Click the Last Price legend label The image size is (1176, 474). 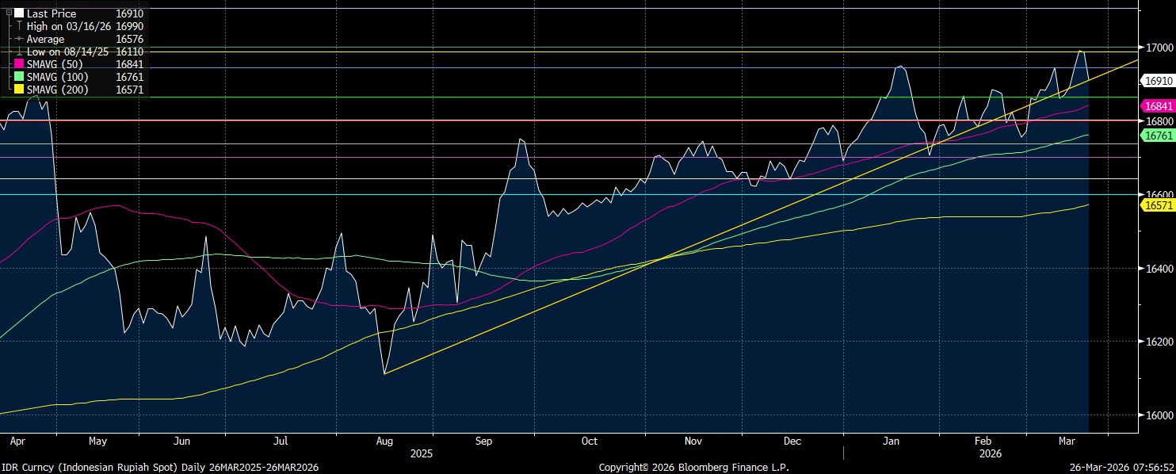(x=52, y=13)
